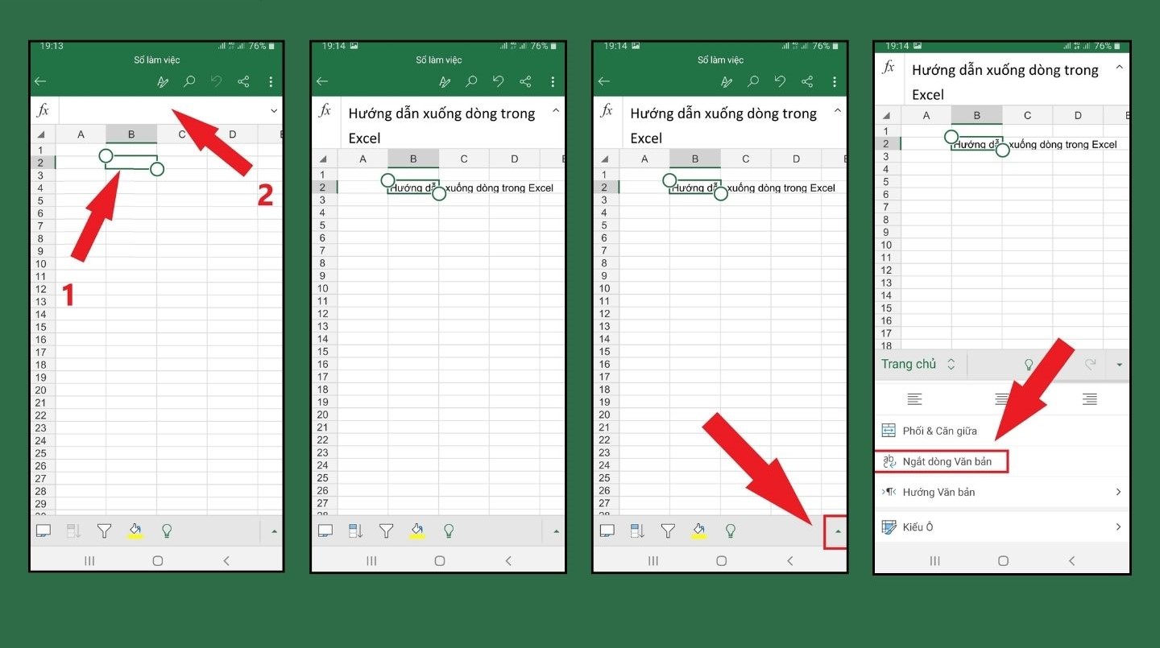Tap Android home button in fourth phone screen
This screenshot has width=1160, height=648.
coord(1003,560)
